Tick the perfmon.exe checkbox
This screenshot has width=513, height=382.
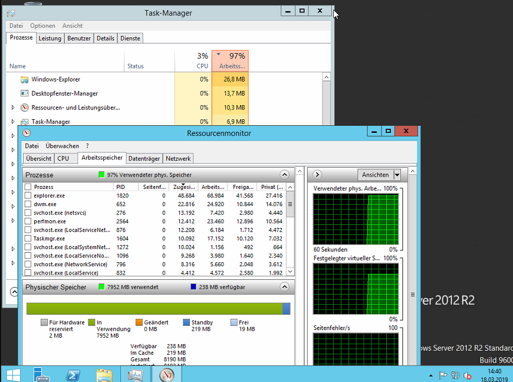[x=28, y=221]
